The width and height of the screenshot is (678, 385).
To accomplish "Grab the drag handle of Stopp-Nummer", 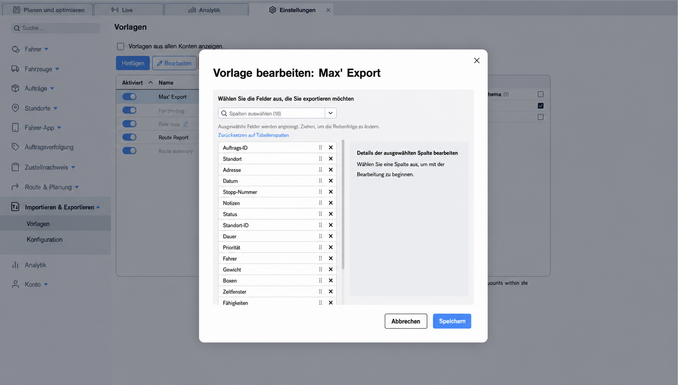I will [320, 192].
